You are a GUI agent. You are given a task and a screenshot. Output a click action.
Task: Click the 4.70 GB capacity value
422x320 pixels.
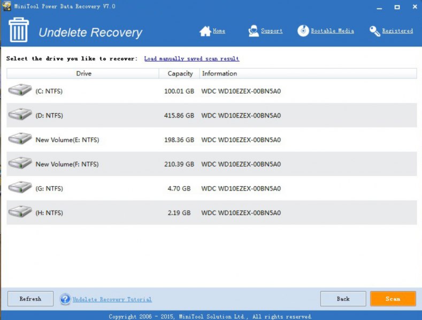[x=179, y=188]
